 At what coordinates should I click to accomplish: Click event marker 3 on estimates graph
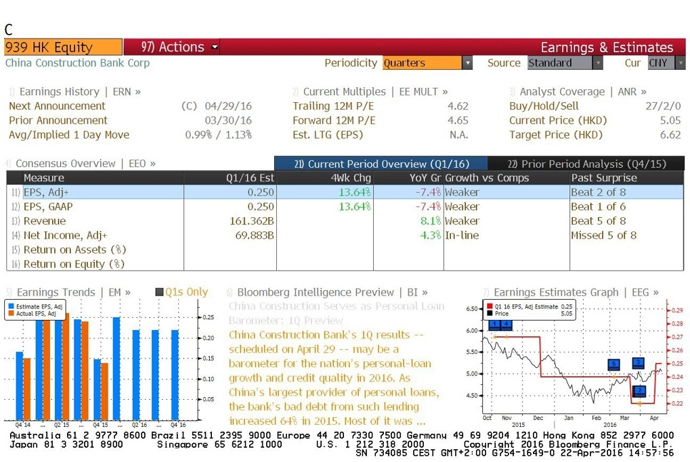pyautogui.click(x=638, y=363)
